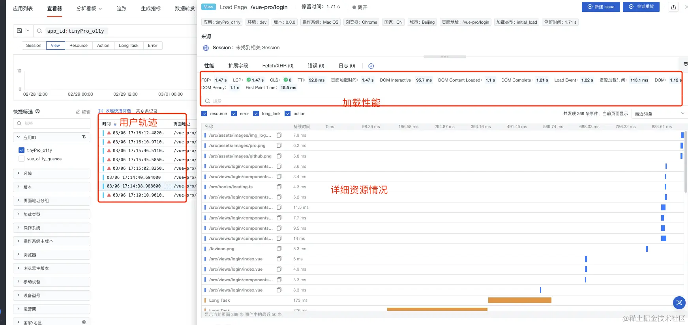Image resolution: width=688 pixels, height=325 pixels.
Task: Toggle the error checkbox
Action: tap(234, 113)
